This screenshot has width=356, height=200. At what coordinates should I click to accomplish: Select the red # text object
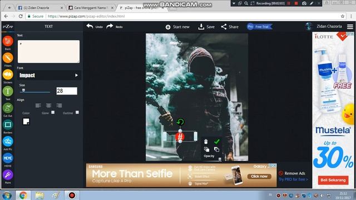(x=180, y=137)
